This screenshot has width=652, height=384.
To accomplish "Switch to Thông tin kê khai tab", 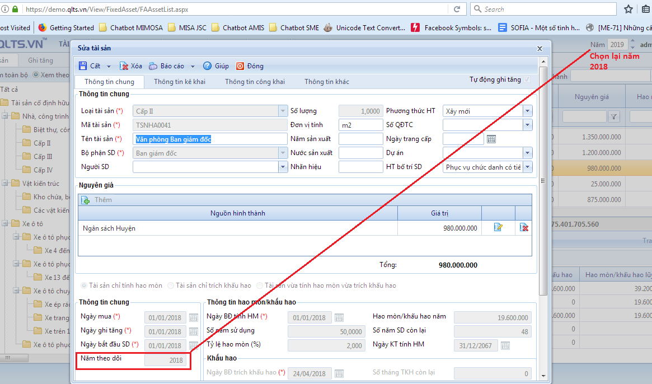I will click(x=180, y=82).
